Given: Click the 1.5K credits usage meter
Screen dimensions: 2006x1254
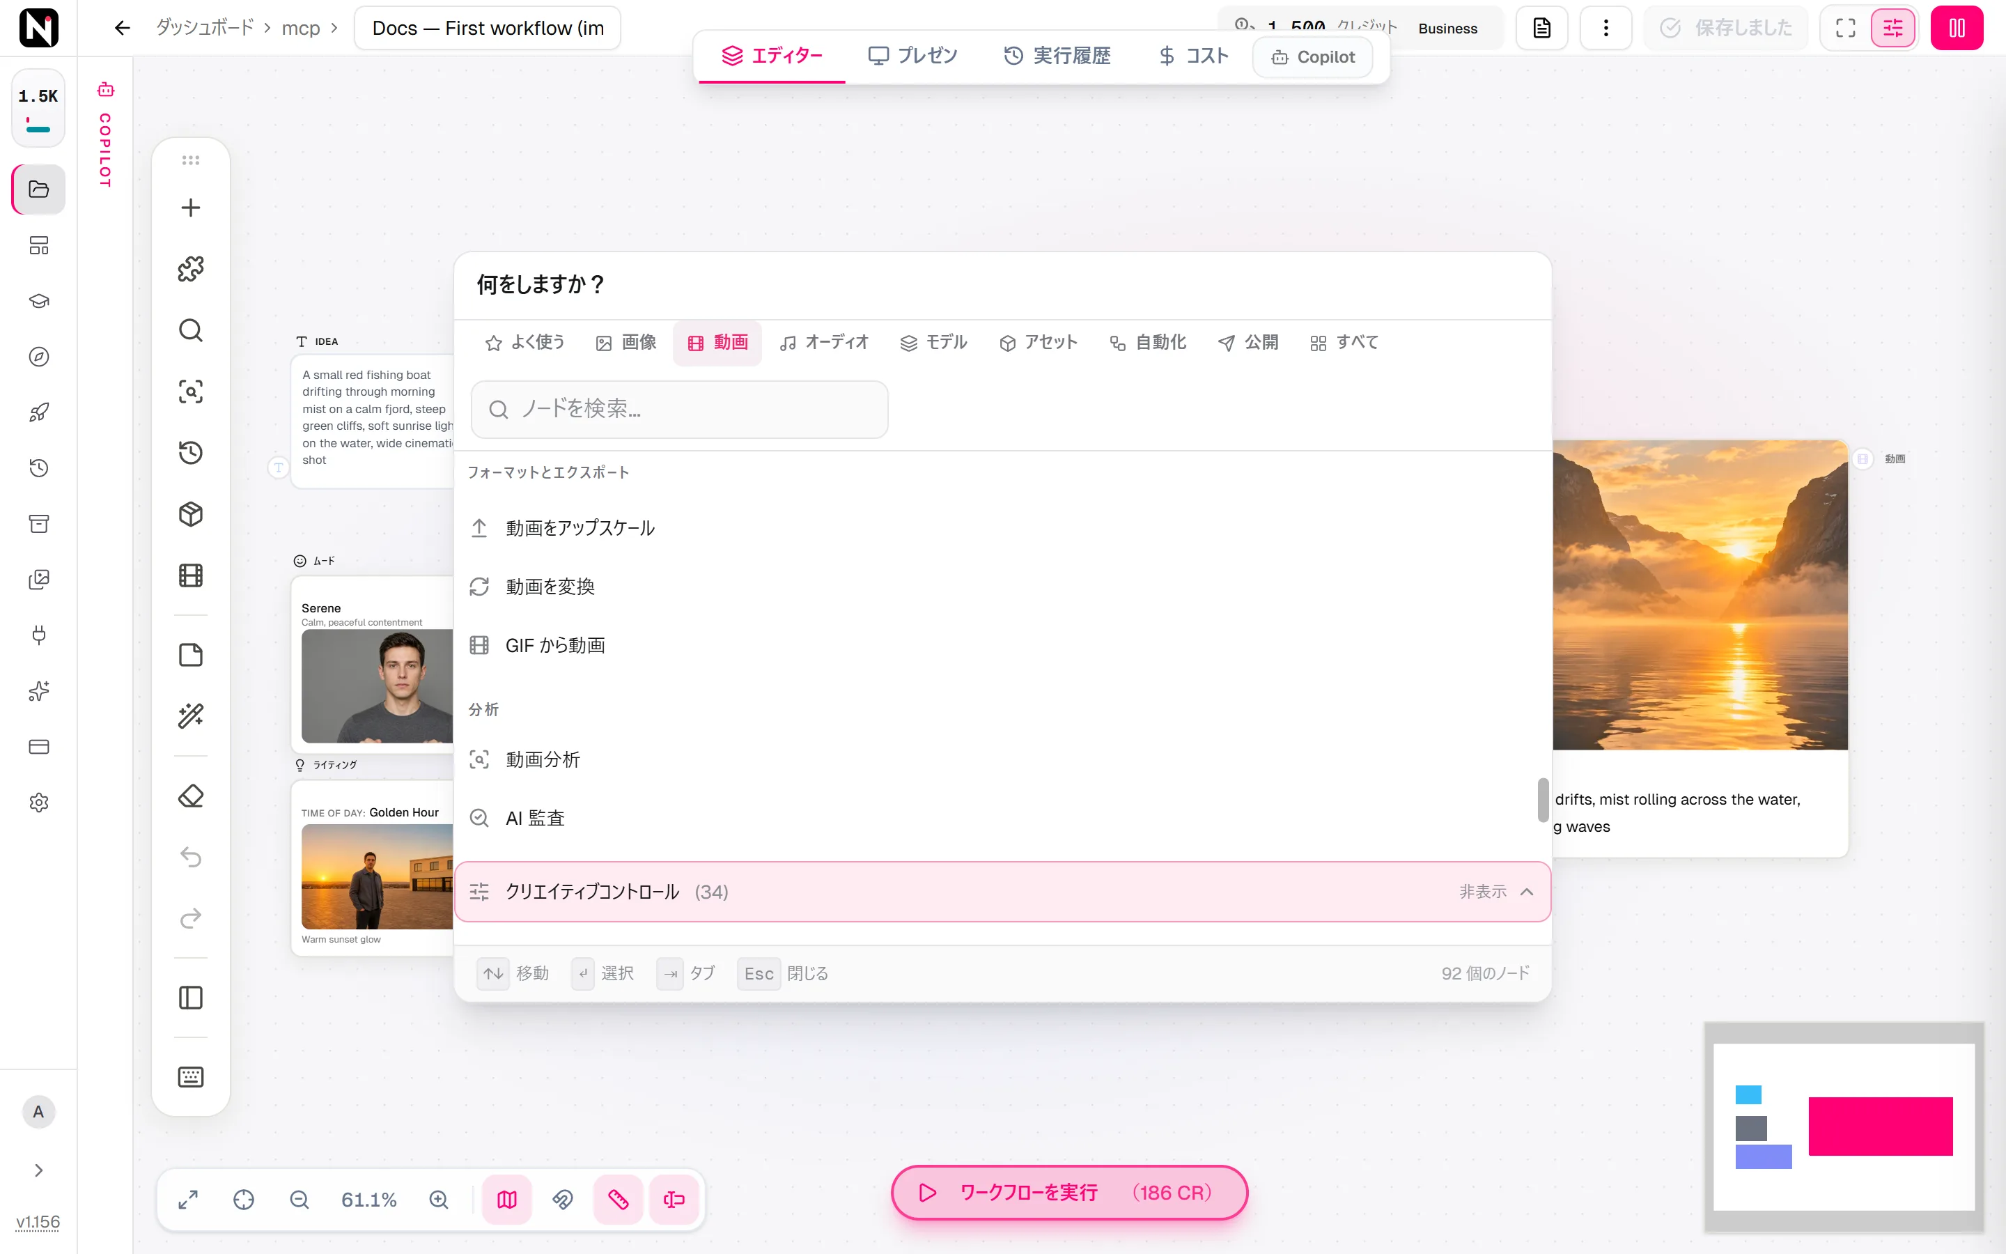Looking at the screenshot, I should coord(38,108).
